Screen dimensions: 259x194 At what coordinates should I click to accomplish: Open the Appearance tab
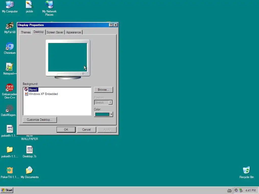point(74,32)
